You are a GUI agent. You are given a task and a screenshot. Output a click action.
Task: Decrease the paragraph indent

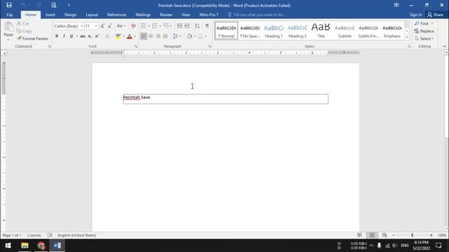click(x=180, y=26)
